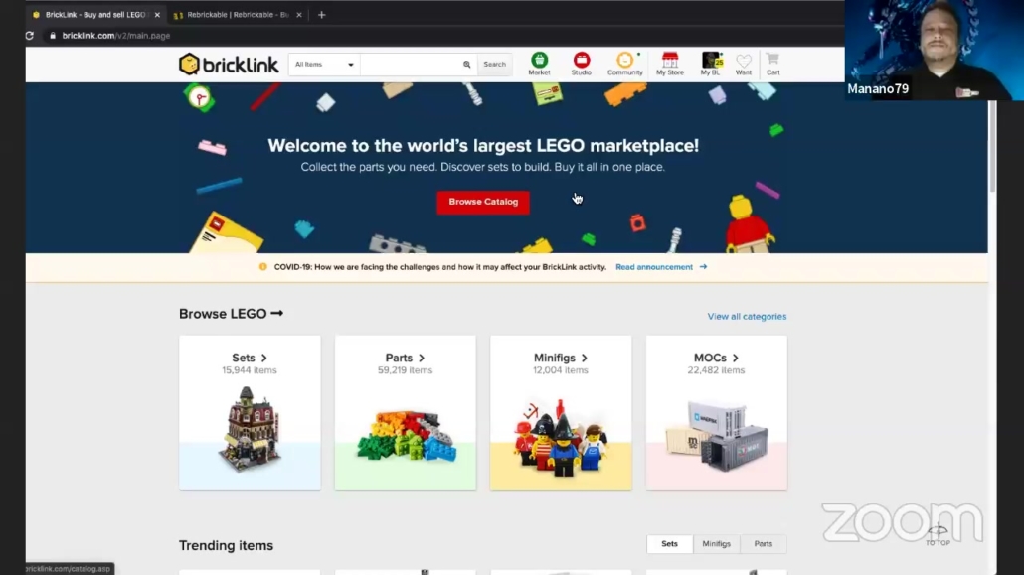
Task: Switch to the BrickLink browser tab
Action: point(94,14)
